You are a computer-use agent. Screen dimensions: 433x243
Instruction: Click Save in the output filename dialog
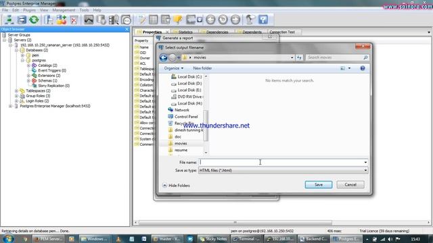[319, 184]
